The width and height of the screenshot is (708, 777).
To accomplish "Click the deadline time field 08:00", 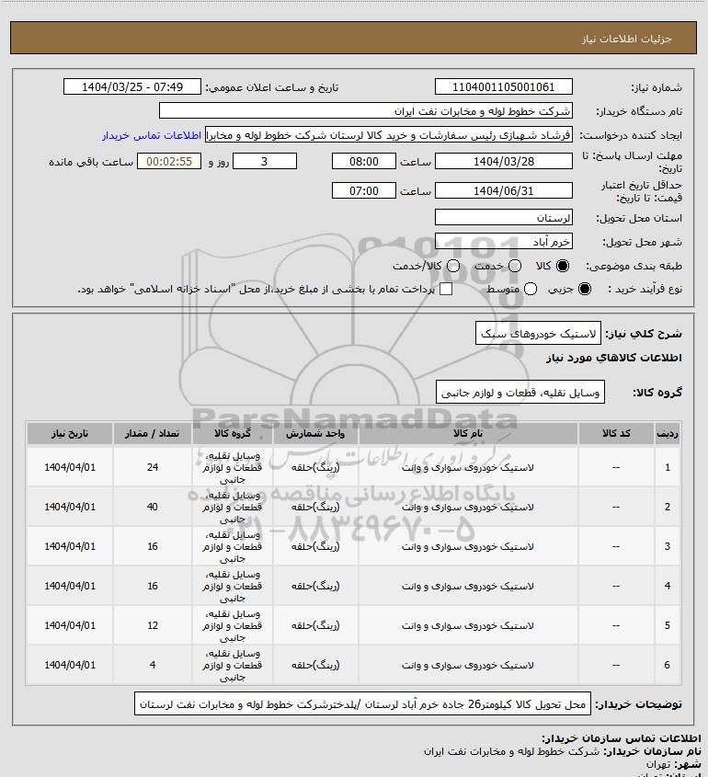I will 364,162.
